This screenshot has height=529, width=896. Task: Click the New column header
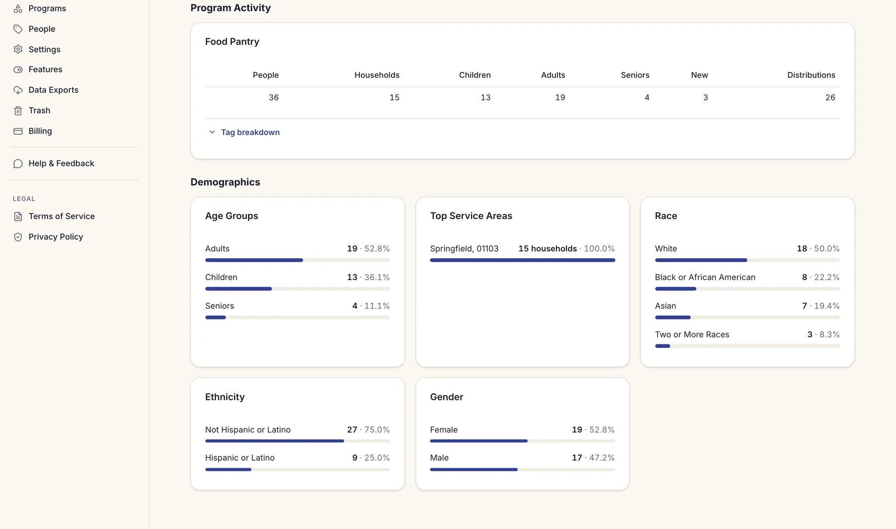699,75
